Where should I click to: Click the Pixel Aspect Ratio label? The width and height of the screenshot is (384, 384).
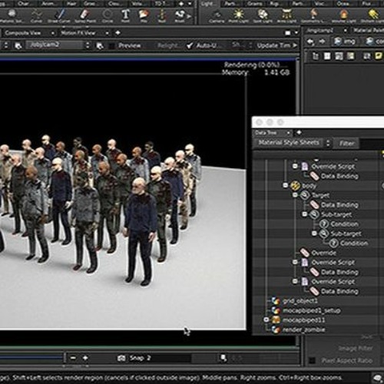pos(346,361)
